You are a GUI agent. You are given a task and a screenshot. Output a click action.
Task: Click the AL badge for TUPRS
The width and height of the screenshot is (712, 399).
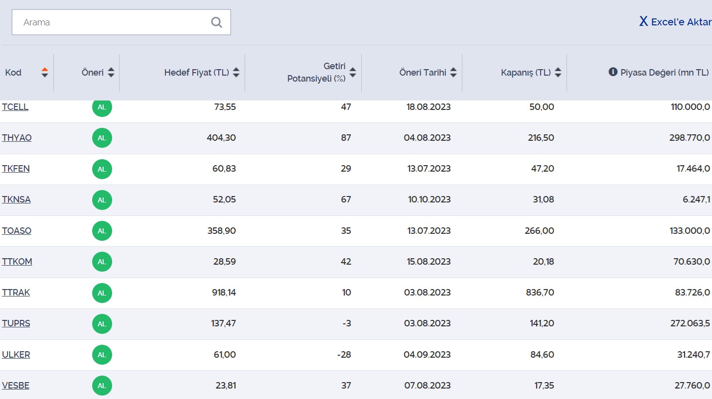point(102,324)
